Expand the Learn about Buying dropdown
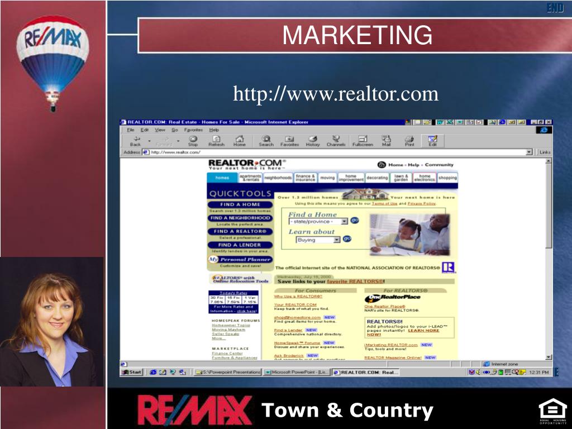 click(337, 240)
